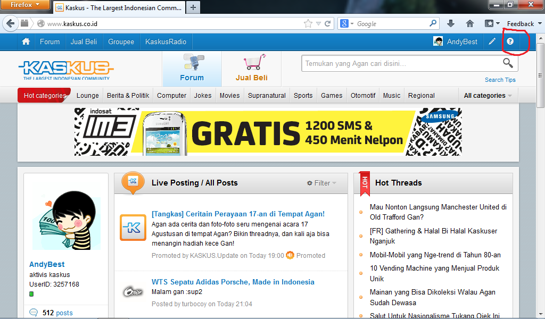Click Firefox back arrow button
The image size is (545, 319).
pyautogui.click(x=11, y=23)
